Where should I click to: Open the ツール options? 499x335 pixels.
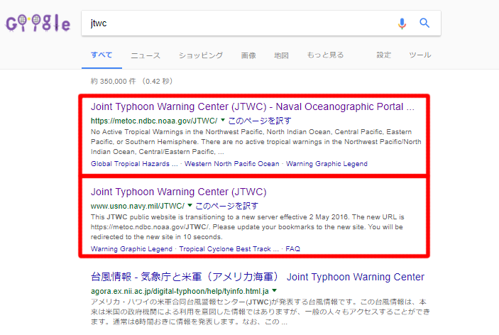420,55
